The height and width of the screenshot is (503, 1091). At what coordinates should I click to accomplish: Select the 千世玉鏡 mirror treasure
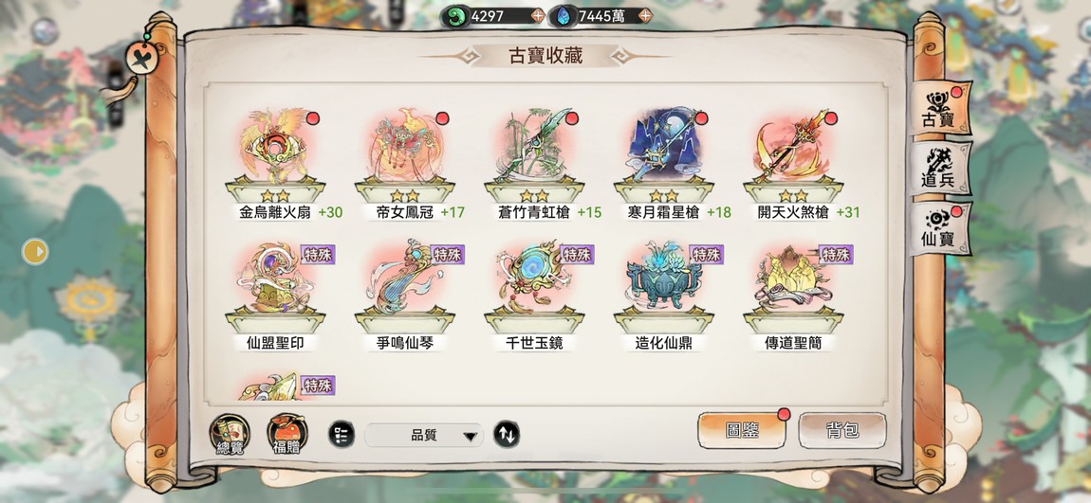534,286
